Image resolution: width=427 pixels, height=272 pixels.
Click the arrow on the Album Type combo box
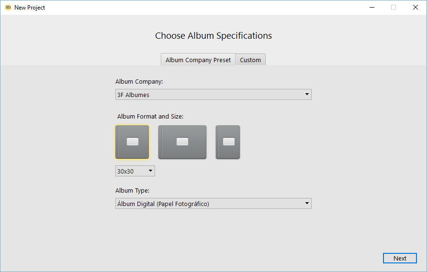click(x=307, y=204)
